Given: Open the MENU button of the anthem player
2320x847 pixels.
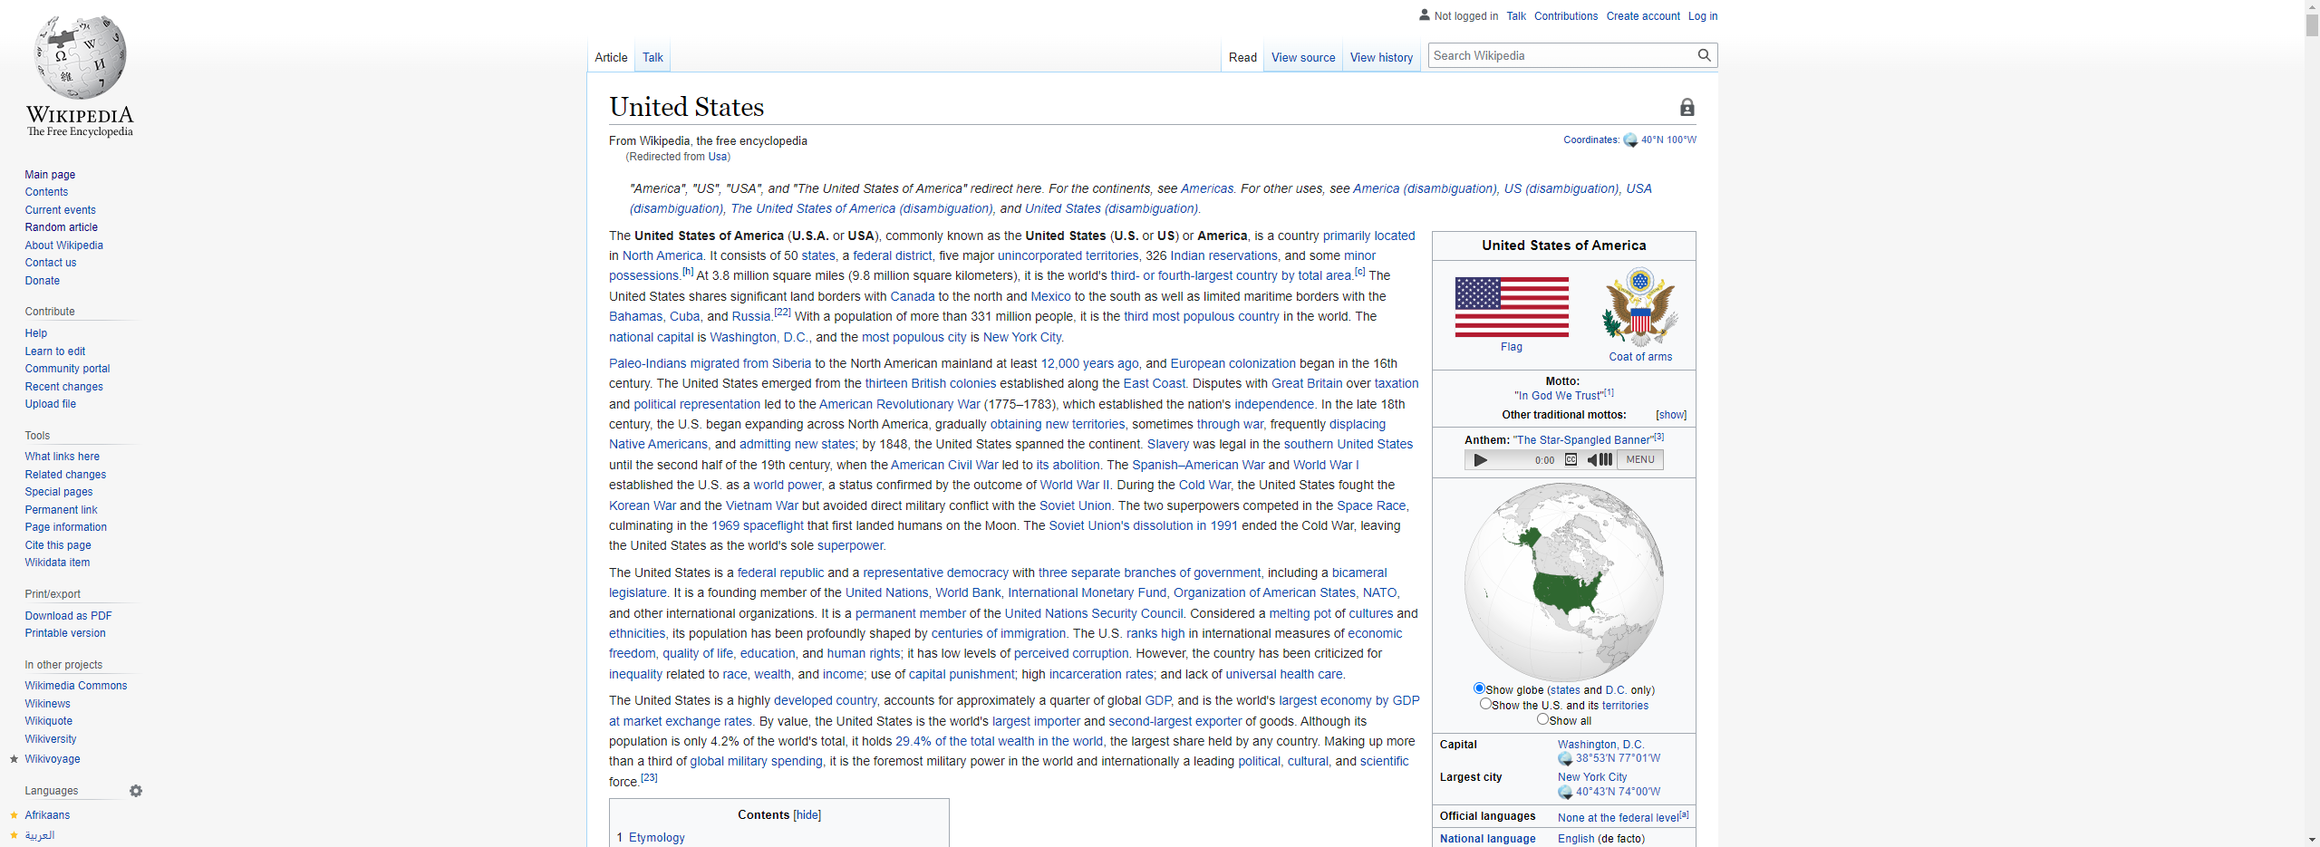Looking at the screenshot, I should [x=1640, y=460].
